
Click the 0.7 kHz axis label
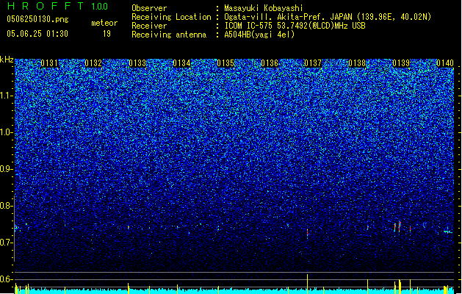7,243
